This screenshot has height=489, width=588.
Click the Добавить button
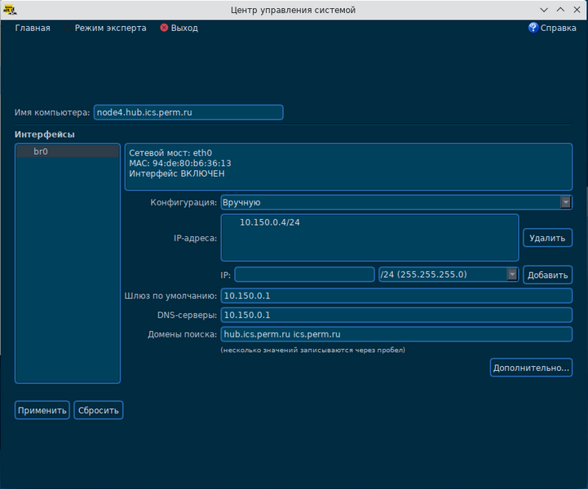[547, 275]
